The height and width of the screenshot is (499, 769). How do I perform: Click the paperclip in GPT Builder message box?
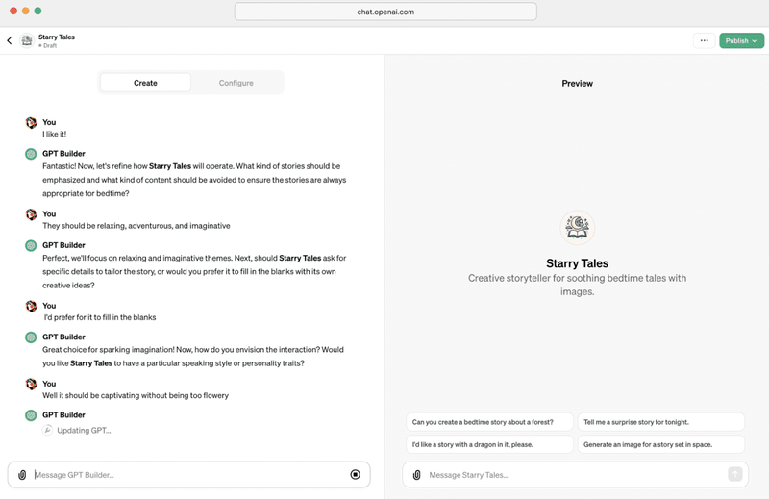tap(23, 475)
